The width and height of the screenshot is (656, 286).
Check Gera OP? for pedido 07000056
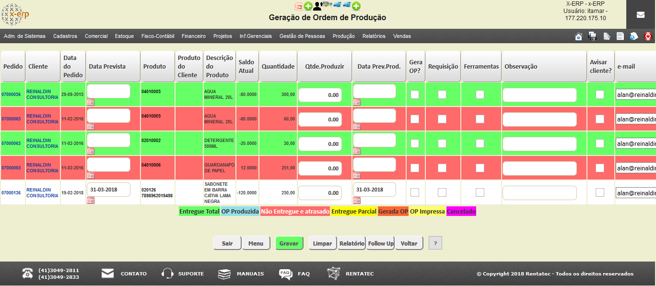[415, 95]
